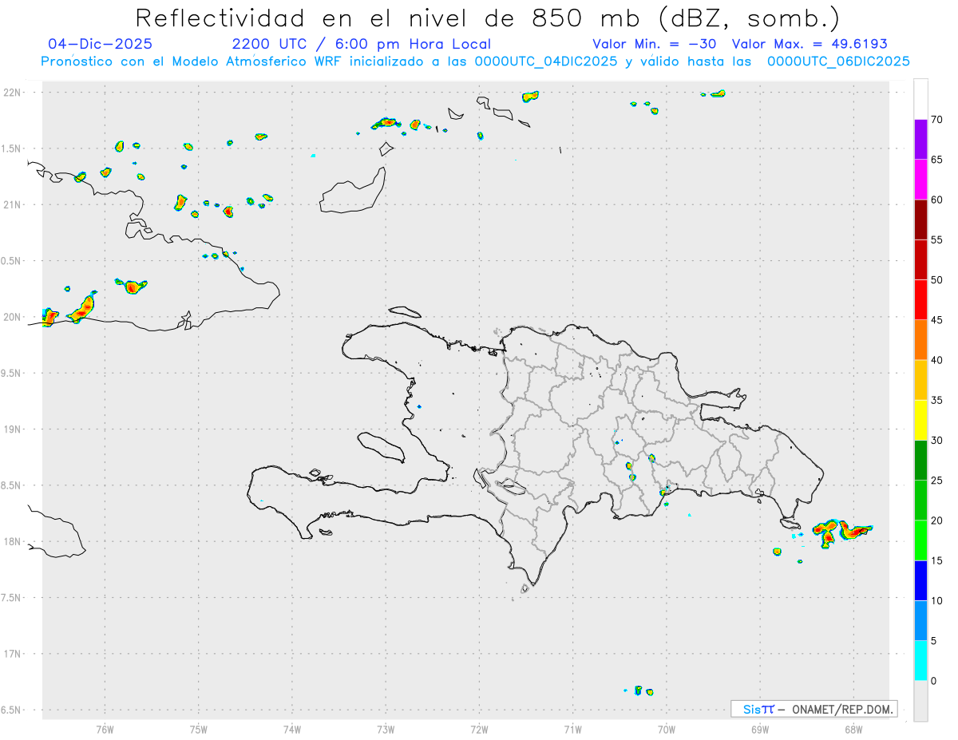The image size is (958, 740).
Task: Pick the "19N" latitude label
Action: (x=12, y=429)
